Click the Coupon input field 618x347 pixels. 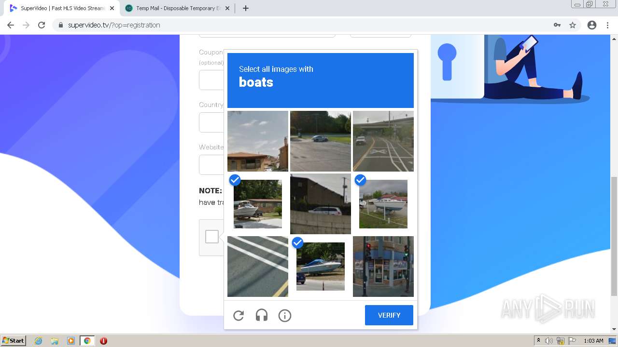211,80
